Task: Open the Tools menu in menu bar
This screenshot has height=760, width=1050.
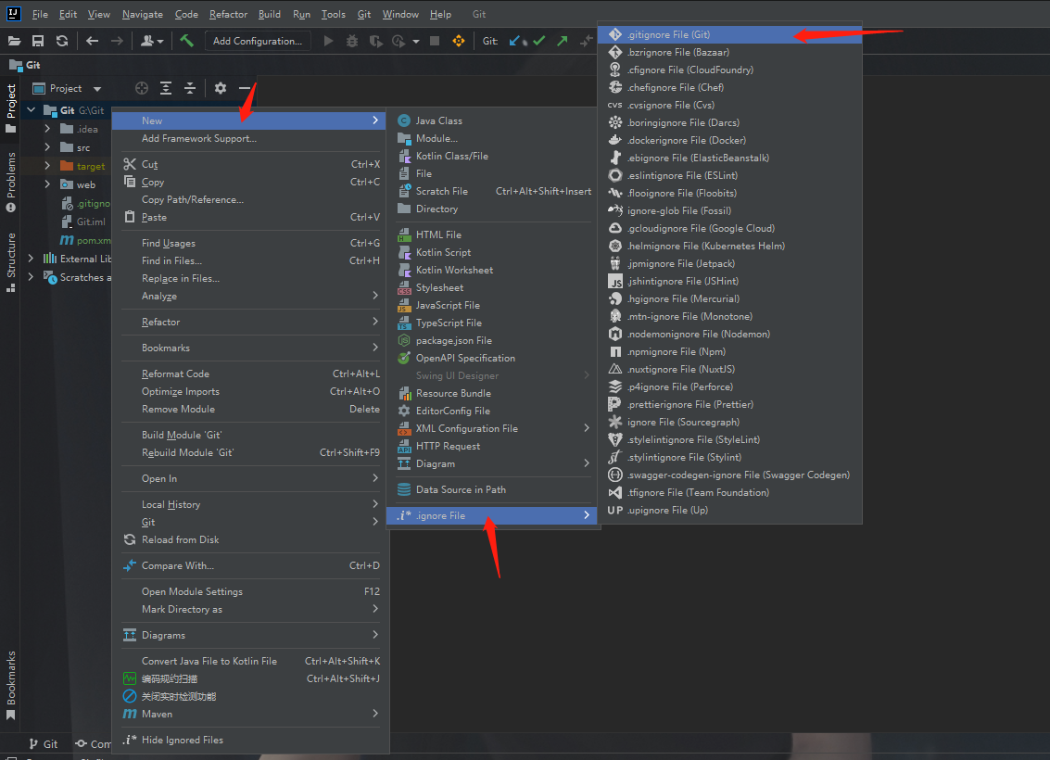Action: [x=333, y=14]
